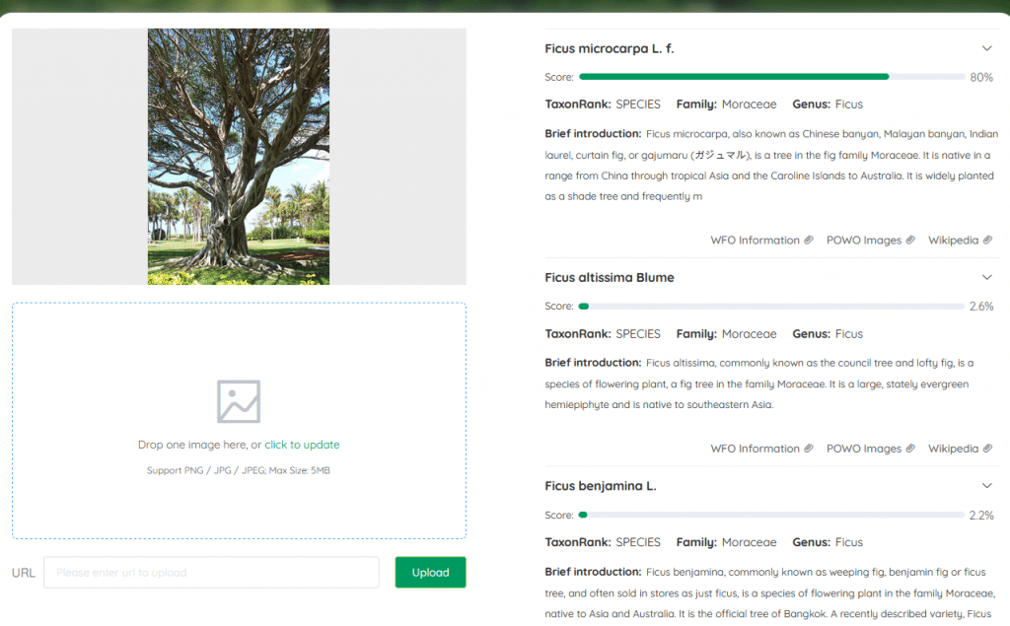Click 'TaxonRank: SPECIES' under Ficus altissima
The height and width of the screenshot is (626, 1010).
click(603, 333)
